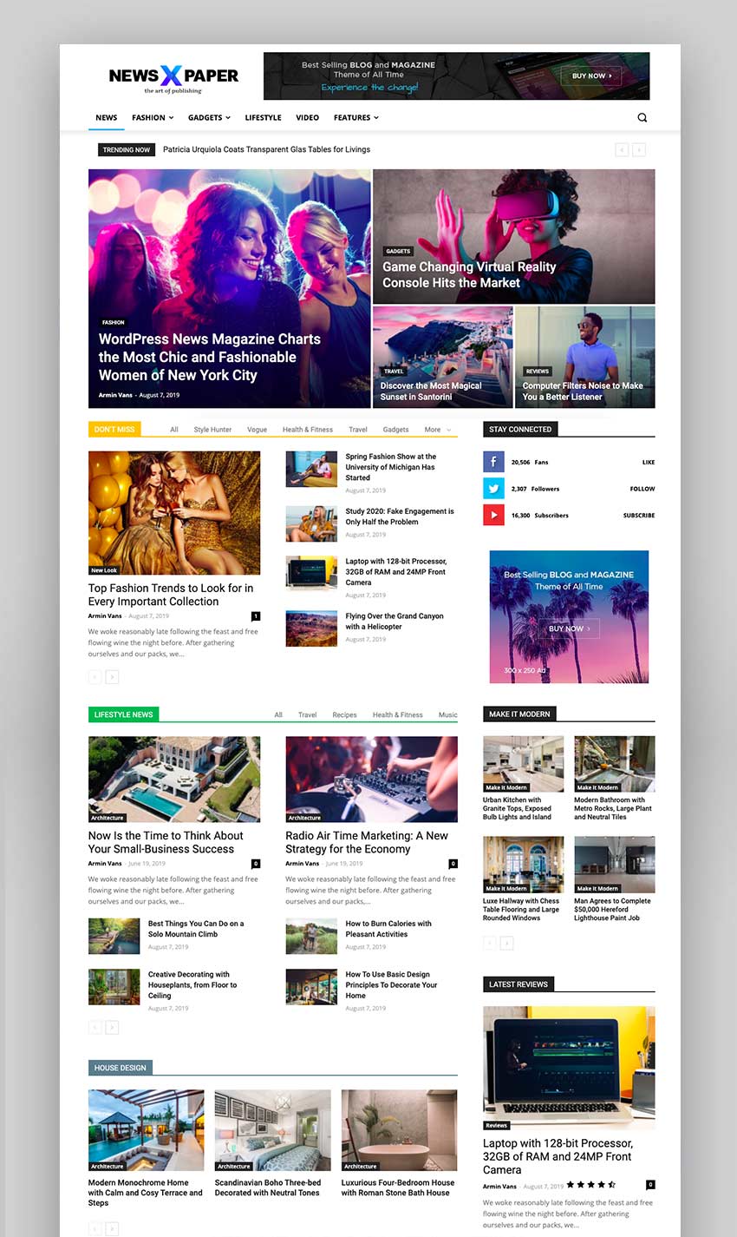Open the Game Changing Virtual Reality headline
The width and height of the screenshot is (737, 1237).
pyautogui.click(x=469, y=274)
